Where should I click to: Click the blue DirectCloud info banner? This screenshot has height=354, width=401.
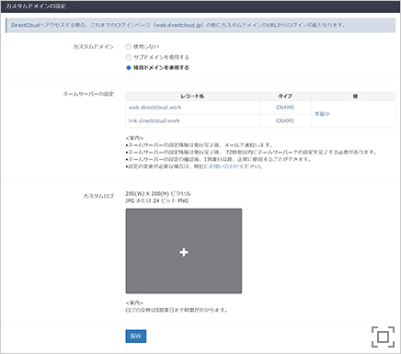(200, 25)
